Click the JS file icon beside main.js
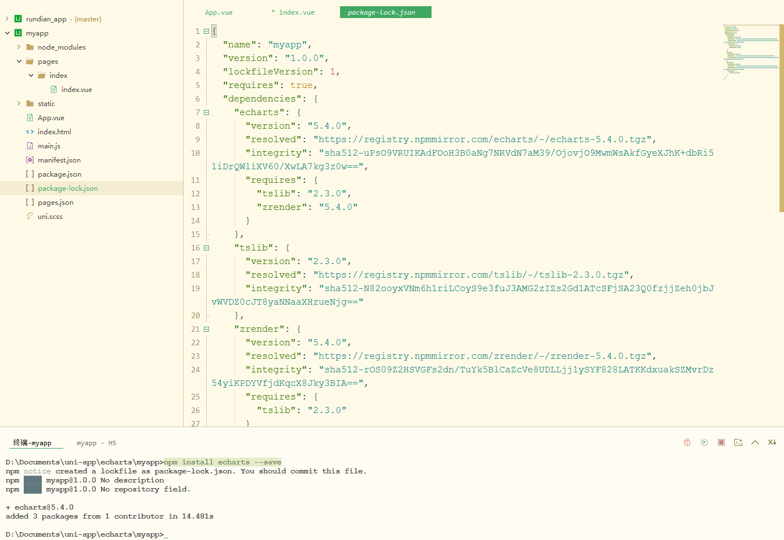784x540 pixels. click(30, 146)
